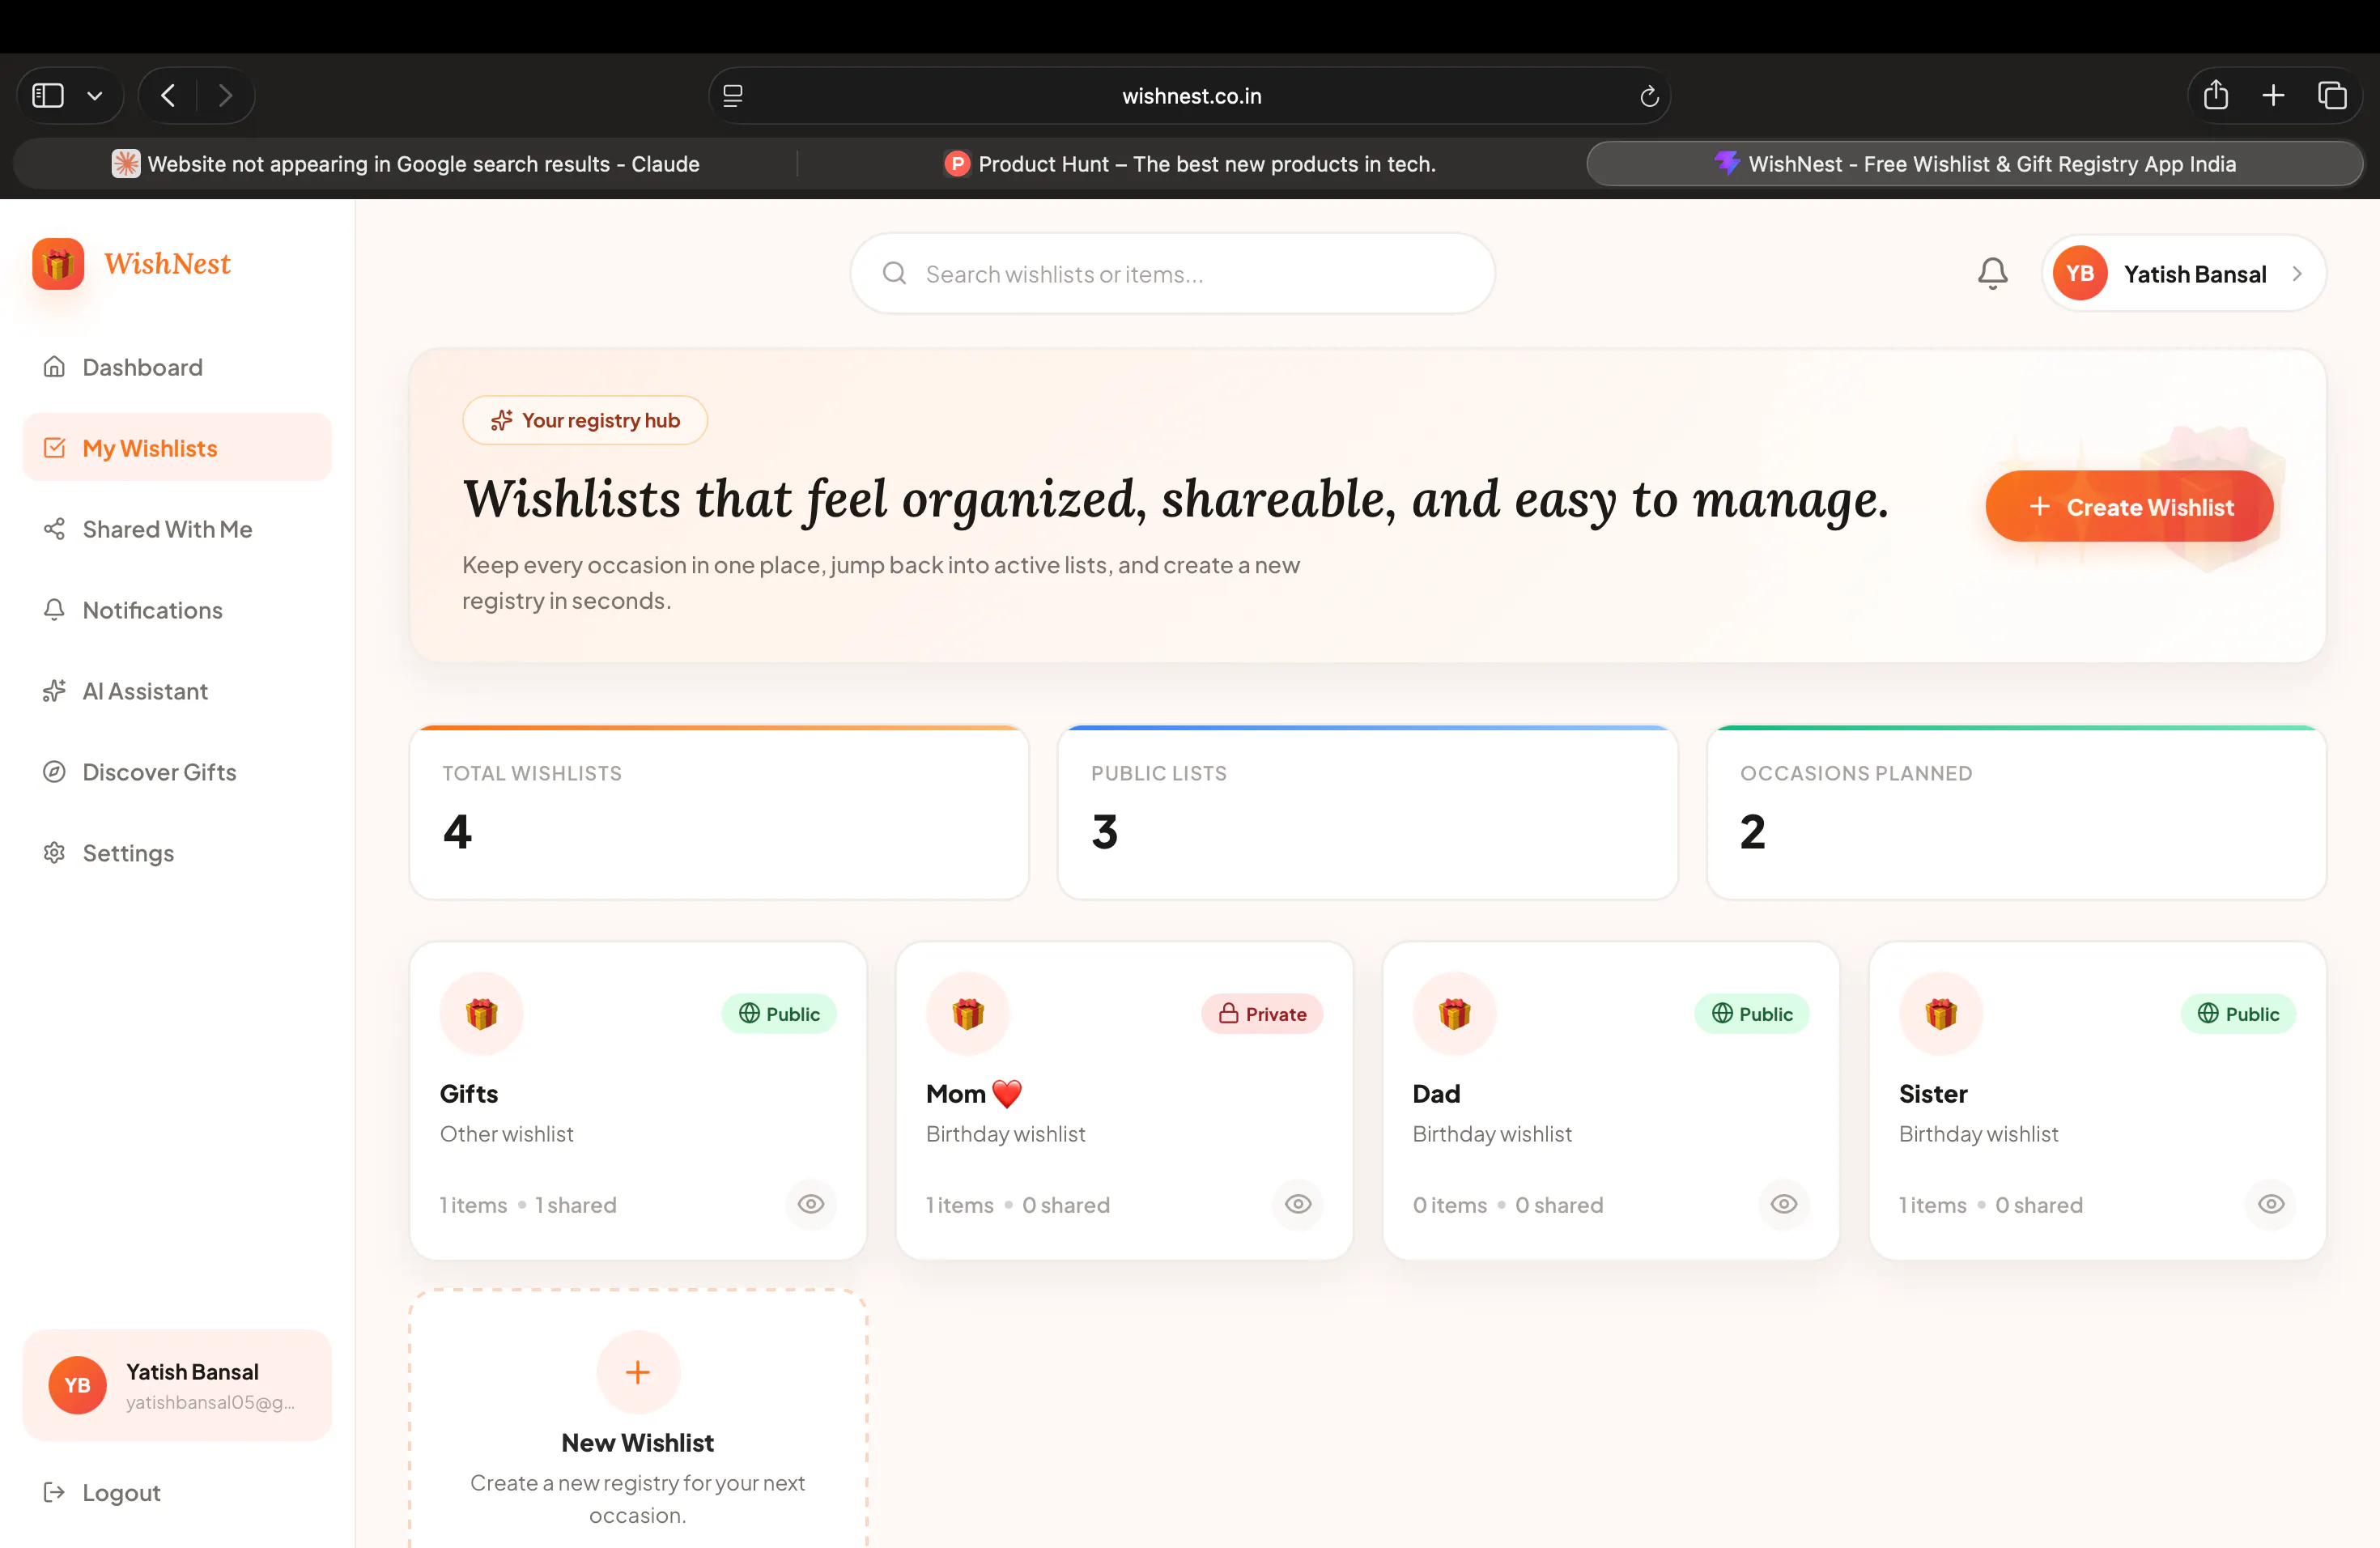This screenshot has width=2380, height=1548.
Task: Open the AI Assistant page
Action: tap(177, 691)
